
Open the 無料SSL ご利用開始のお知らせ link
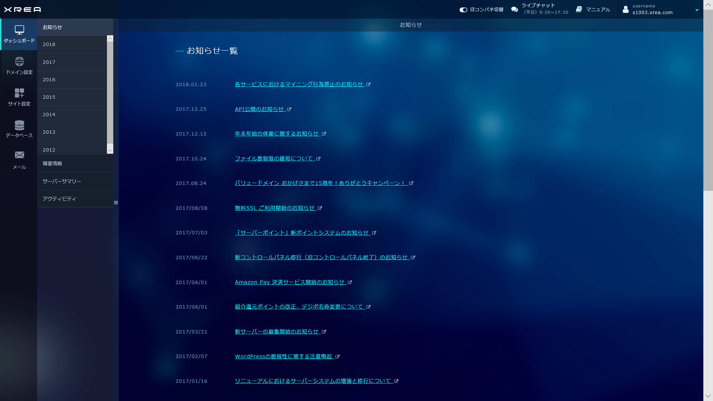pos(275,208)
